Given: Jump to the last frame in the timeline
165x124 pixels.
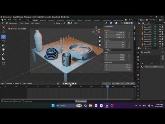Looking at the screenshot, I should click(76, 84).
